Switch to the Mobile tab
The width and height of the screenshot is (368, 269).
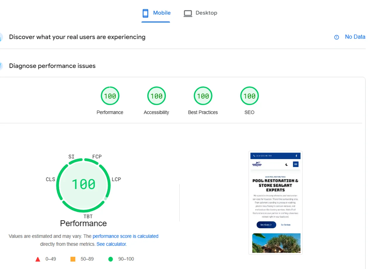point(156,13)
